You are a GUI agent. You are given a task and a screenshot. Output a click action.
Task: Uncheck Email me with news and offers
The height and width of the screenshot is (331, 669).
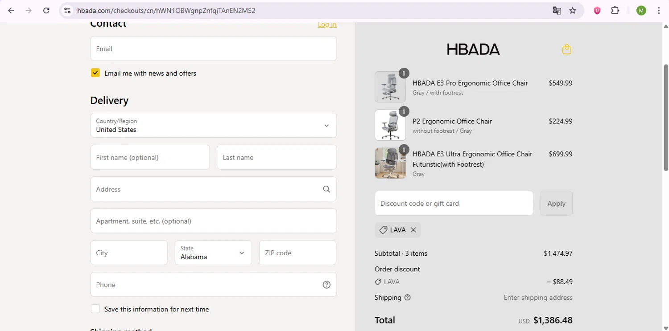[95, 73]
